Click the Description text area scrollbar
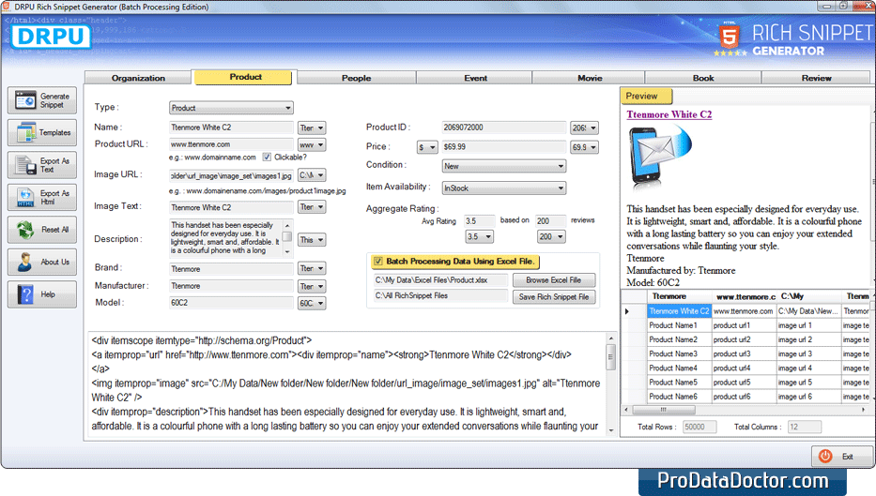The image size is (876, 496). (287, 237)
